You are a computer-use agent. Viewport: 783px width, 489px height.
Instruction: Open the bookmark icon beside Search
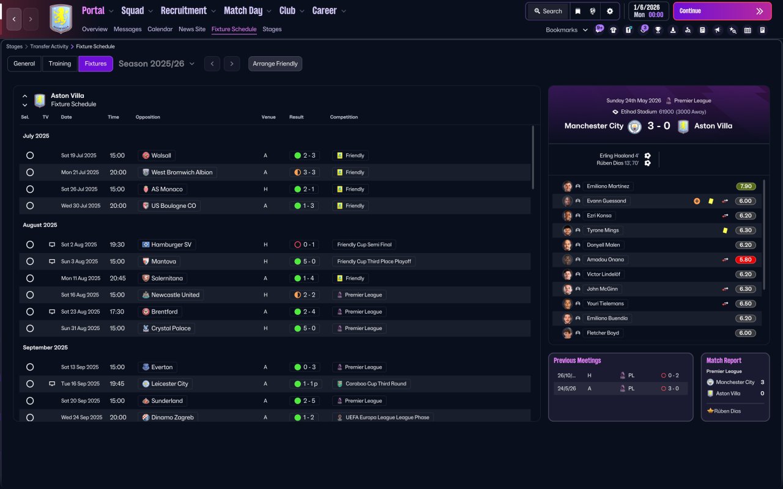click(577, 11)
